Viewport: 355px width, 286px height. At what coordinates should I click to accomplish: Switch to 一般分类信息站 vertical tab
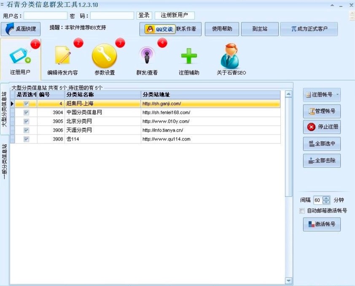(x=4, y=162)
